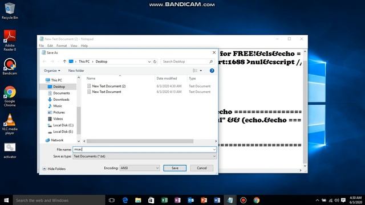
Task: Open Notepad View menu
Action: (74, 46)
